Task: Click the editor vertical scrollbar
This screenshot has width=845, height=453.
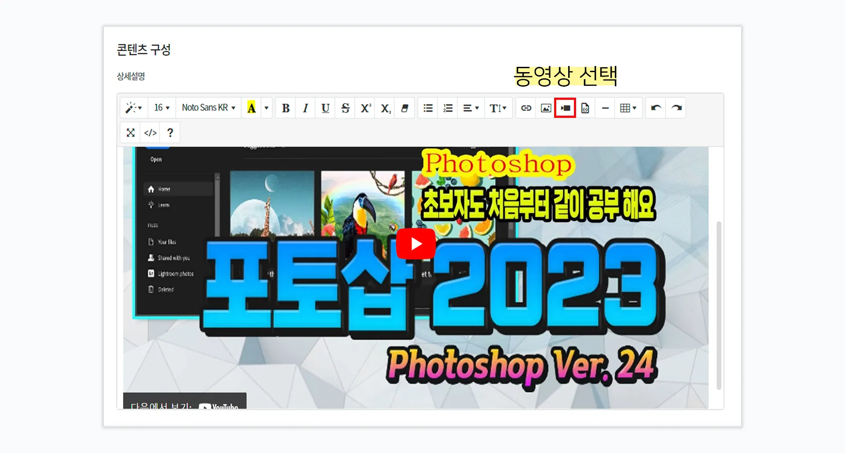Action: coord(719,306)
